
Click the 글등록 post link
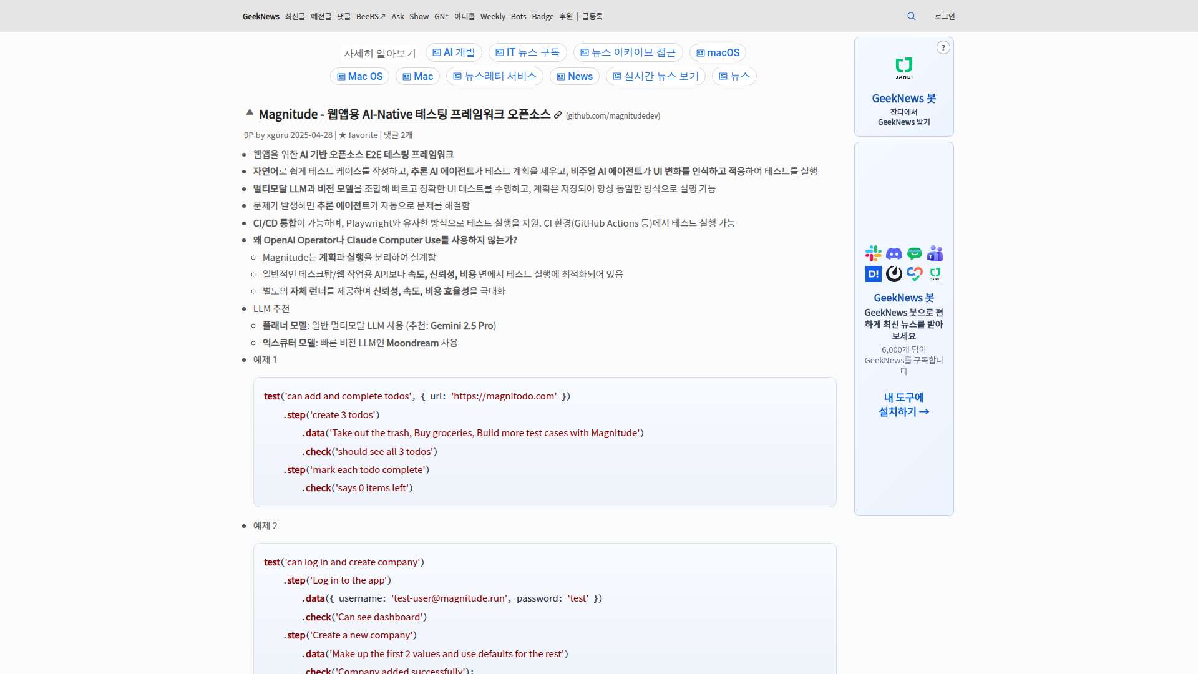592,17
